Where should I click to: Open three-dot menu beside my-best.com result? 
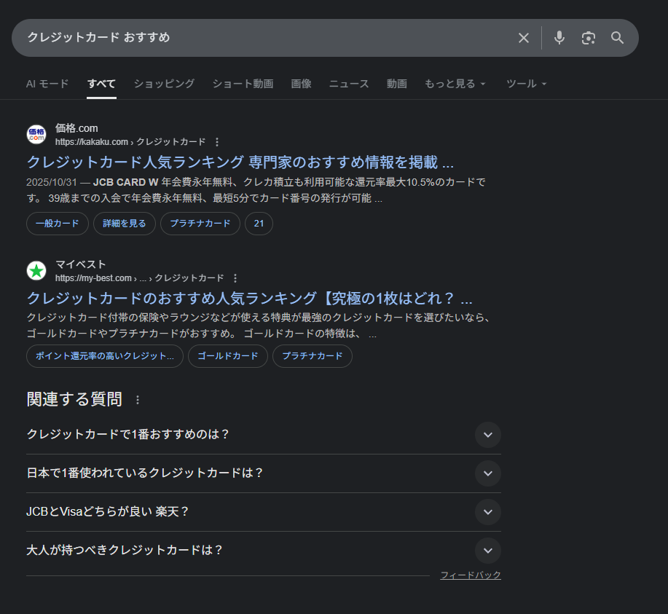tap(235, 278)
